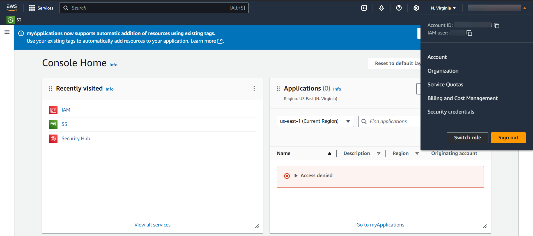
Task: Select Organization from the account menu
Action: tap(443, 71)
